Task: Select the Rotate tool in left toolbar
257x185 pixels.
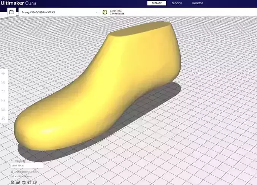Action: tap(3, 91)
